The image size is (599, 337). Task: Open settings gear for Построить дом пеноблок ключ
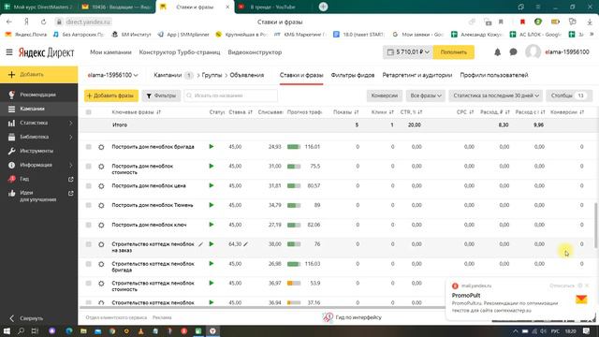point(101,225)
